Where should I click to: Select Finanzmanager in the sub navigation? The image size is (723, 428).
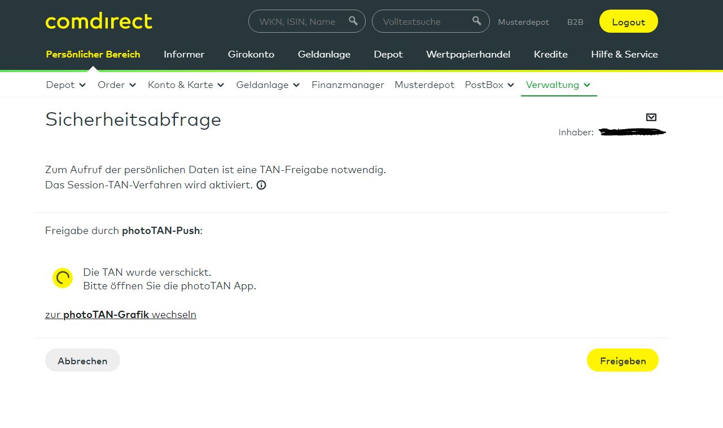[348, 85]
